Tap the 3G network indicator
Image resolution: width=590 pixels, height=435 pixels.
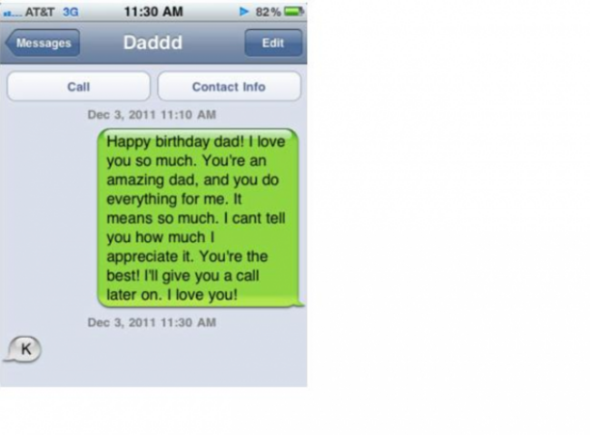tap(71, 12)
